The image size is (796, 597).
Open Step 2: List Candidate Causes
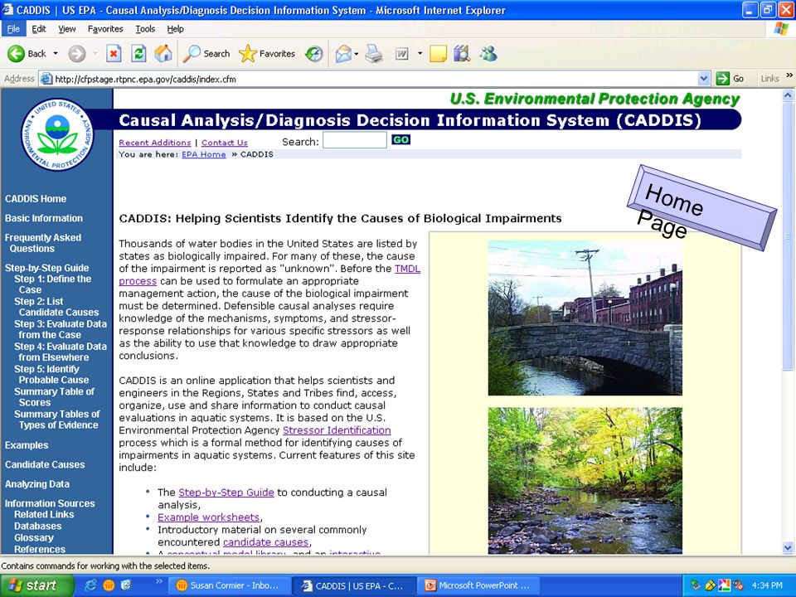coord(56,307)
